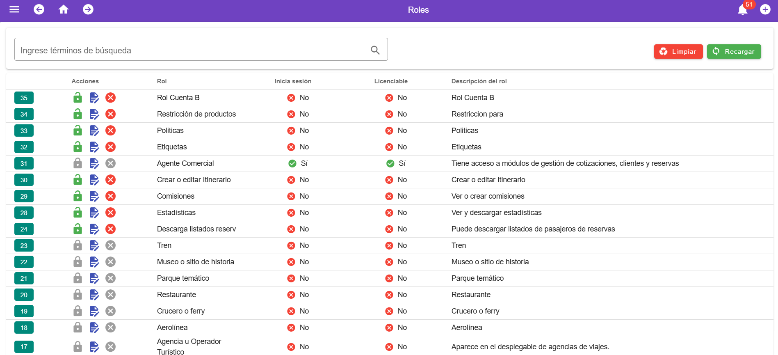Go back using the left arrow icon
Viewport: 778px width, 355px height.
pyautogui.click(x=39, y=9)
